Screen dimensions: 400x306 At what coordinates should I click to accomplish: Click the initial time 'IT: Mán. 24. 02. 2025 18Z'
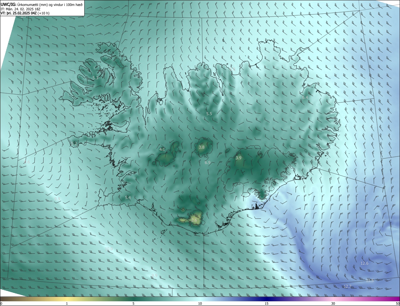[20, 9]
